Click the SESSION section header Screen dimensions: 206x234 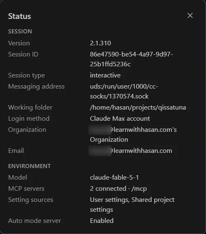coord(20,31)
